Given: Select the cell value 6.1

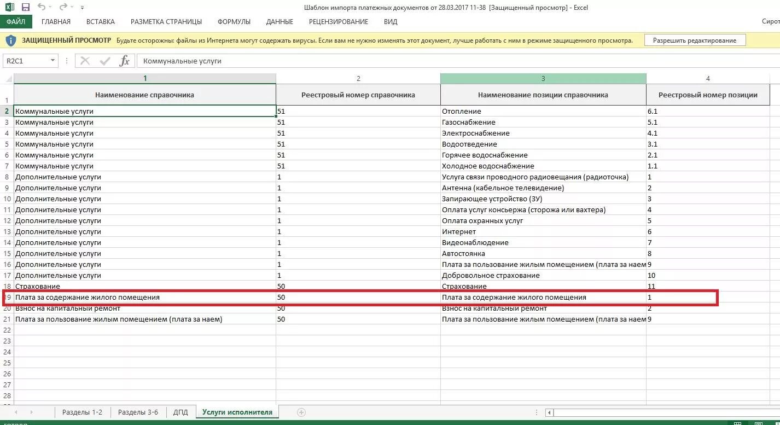Looking at the screenshot, I should 708,111.
